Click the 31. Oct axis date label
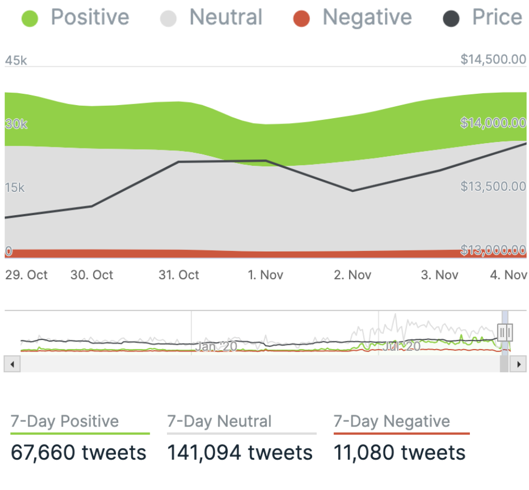The image size is (529, 490). pyautogui.click(x=178, y=275)
